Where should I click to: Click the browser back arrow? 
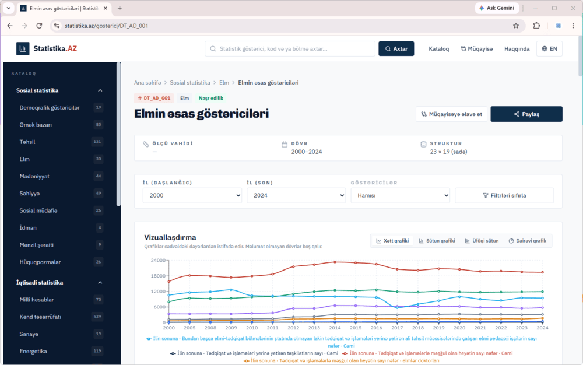pyautogui.click(x=10, y=26)
